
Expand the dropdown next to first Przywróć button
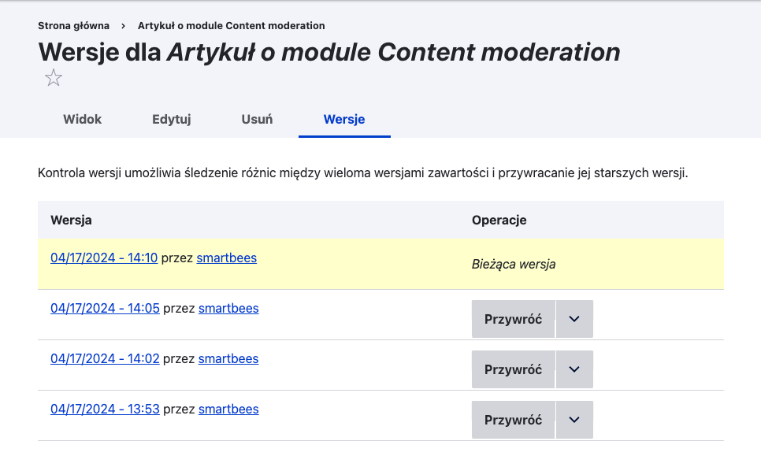574,318
